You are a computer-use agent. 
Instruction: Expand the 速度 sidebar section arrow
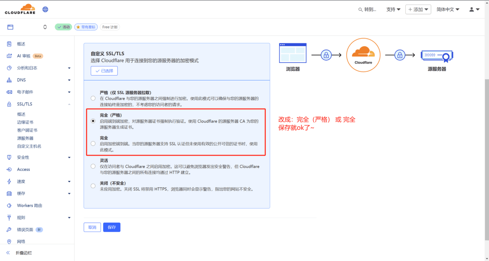coord(69,181)
